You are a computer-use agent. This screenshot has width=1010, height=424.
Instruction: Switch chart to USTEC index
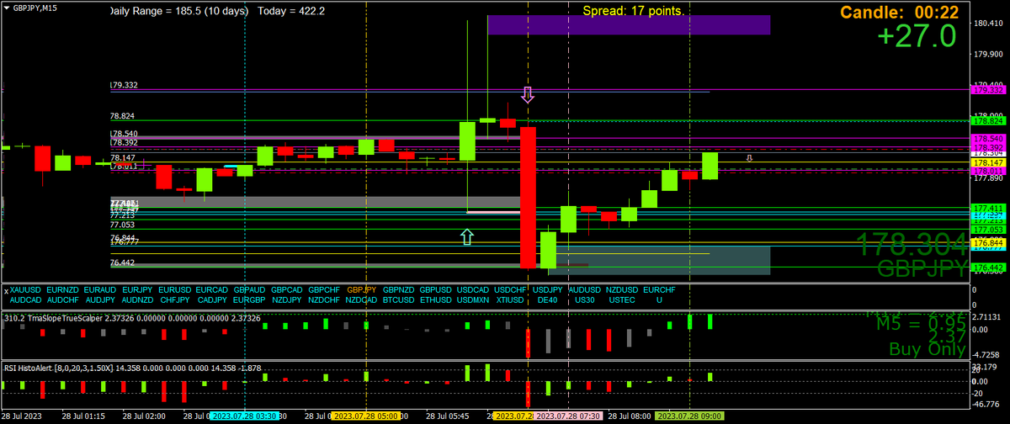622,299
